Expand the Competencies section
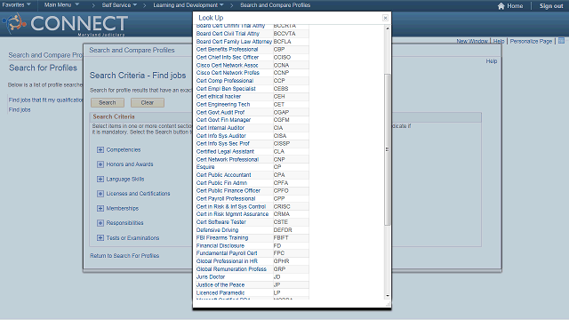 click(x=100, y=150)
